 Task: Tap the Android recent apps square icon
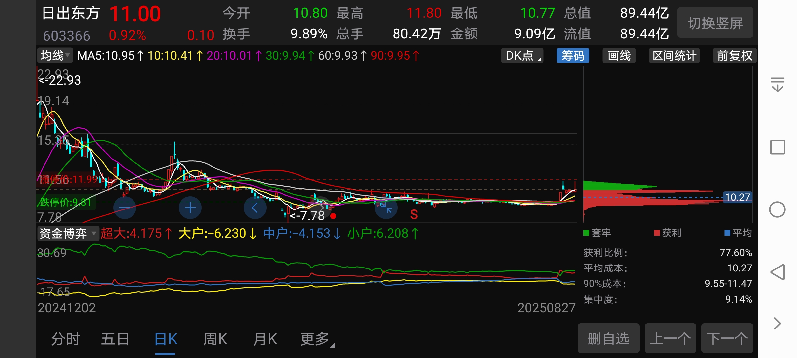[777, 147]
